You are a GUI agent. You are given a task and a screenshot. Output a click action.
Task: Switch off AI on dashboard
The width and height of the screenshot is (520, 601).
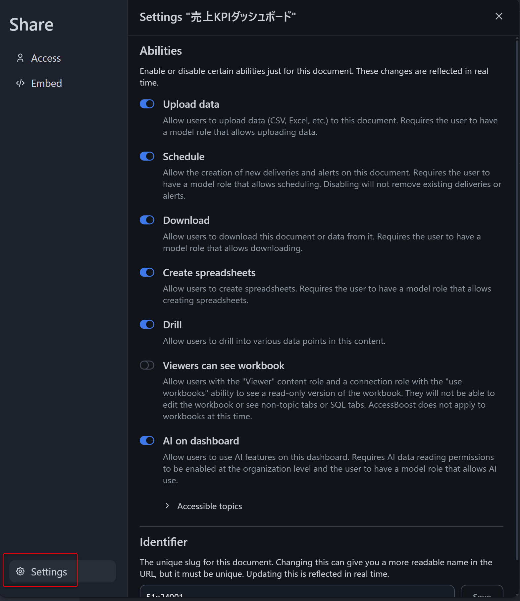pyautogui.click(x=147, y=440)
